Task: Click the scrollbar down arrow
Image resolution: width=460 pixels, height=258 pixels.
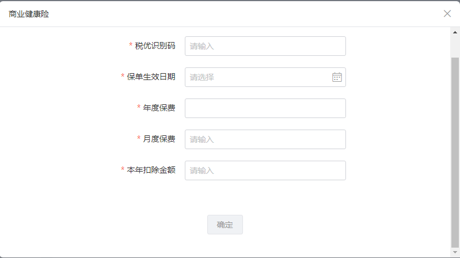Action: [x=455, y=252]
